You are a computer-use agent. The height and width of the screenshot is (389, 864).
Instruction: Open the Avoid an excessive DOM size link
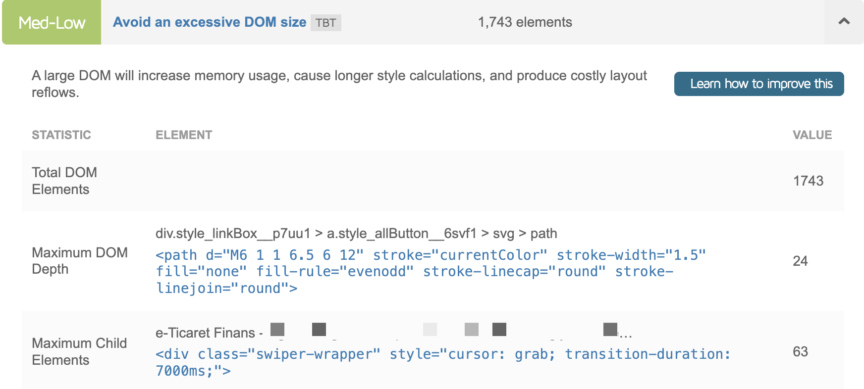tap(210, 22)
